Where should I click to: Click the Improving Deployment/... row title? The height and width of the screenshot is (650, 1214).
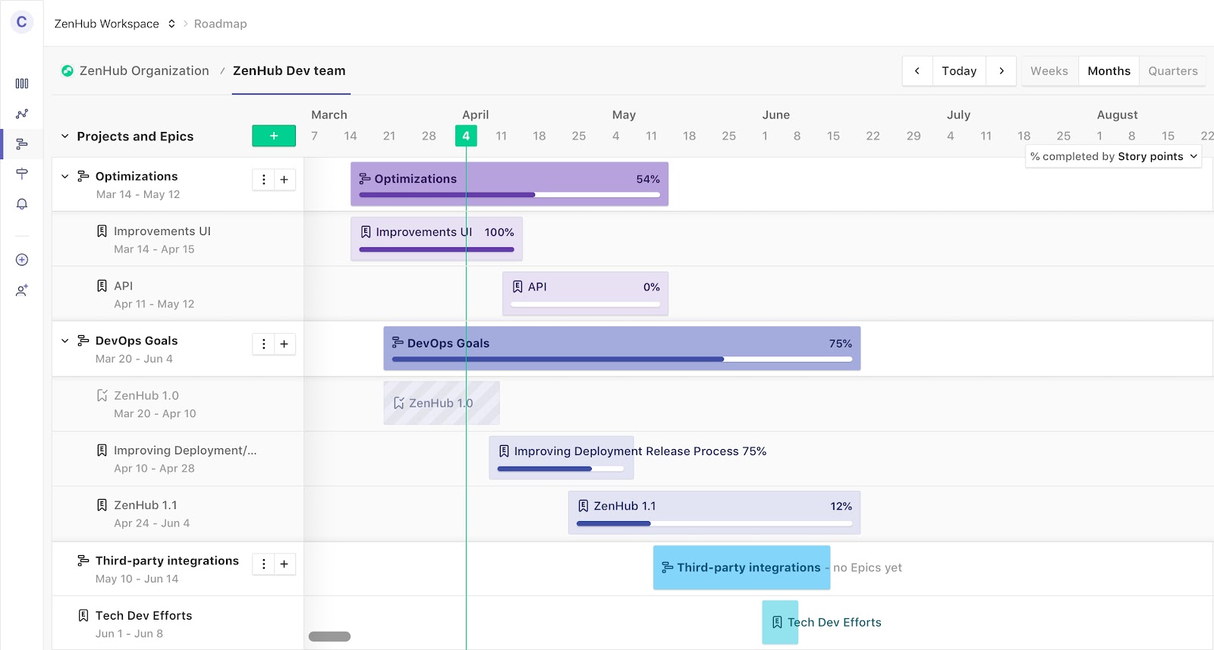point(185,451)
